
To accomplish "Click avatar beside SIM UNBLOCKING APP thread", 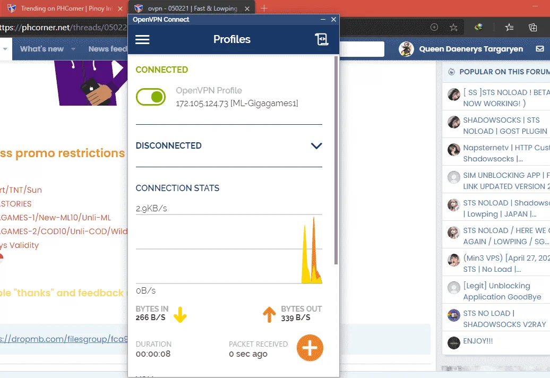I will tap(453, 177).
